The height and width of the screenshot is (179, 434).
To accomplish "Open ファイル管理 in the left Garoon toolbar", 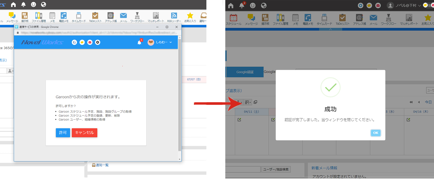I will (39, 17).
